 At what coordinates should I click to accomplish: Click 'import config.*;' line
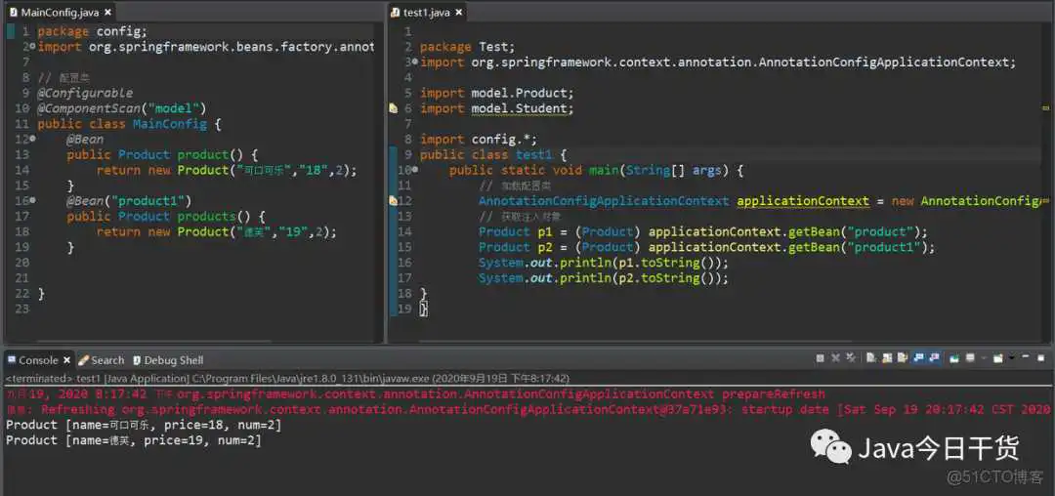(479, 139)
